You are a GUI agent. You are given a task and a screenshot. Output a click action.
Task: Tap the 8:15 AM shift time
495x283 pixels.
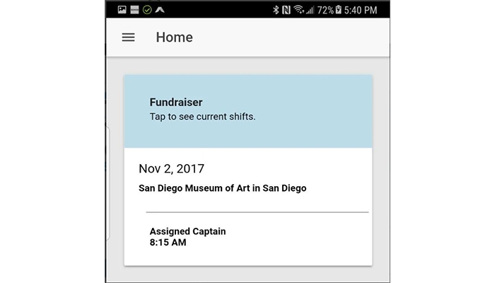point(168,243)
